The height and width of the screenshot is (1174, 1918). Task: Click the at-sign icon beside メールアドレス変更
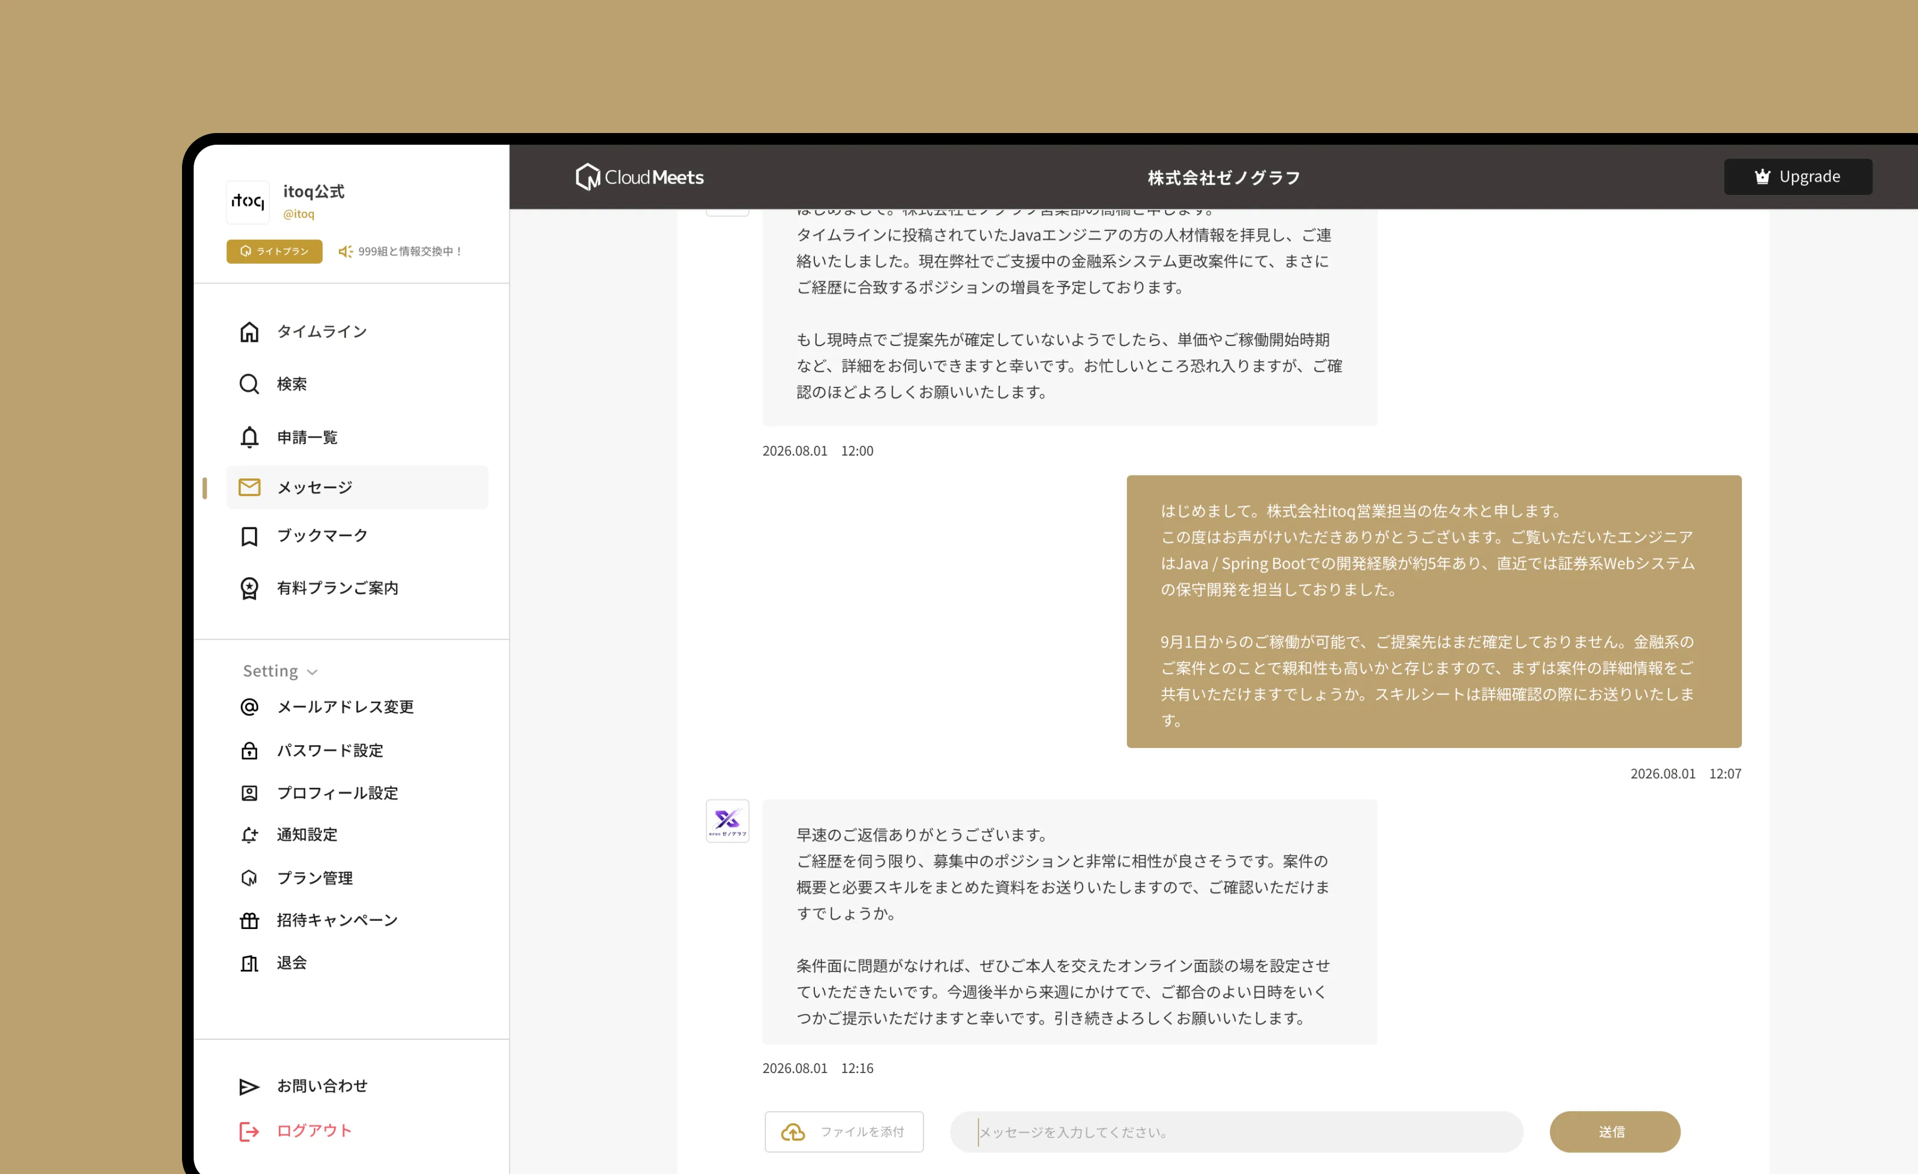click(x=249, y=707)
